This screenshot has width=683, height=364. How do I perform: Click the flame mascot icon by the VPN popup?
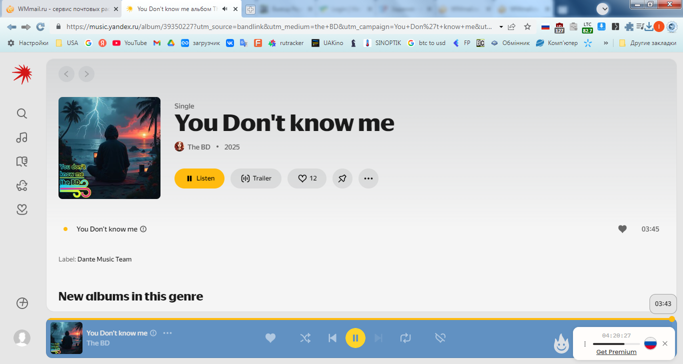point(561,343)
